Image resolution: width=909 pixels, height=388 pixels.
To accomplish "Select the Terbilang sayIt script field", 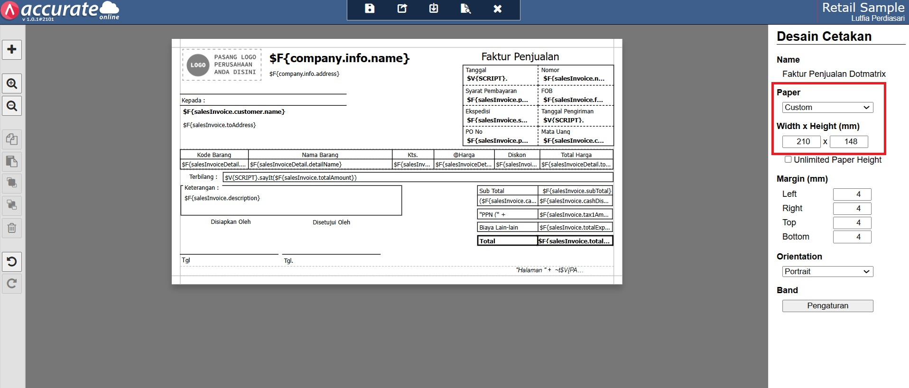I will click(x=418, y=177).
